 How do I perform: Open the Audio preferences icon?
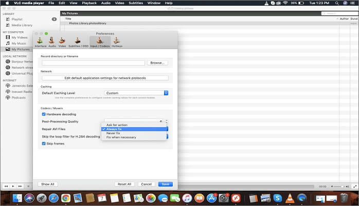(x=52, y=41)
